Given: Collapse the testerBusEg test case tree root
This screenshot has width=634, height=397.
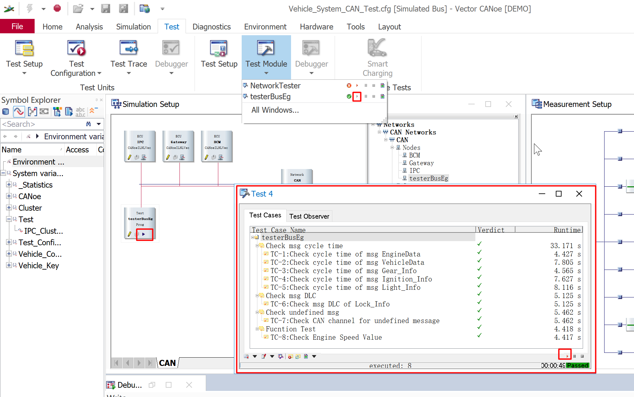Looking at the screenshot, I should pos(253,237).
